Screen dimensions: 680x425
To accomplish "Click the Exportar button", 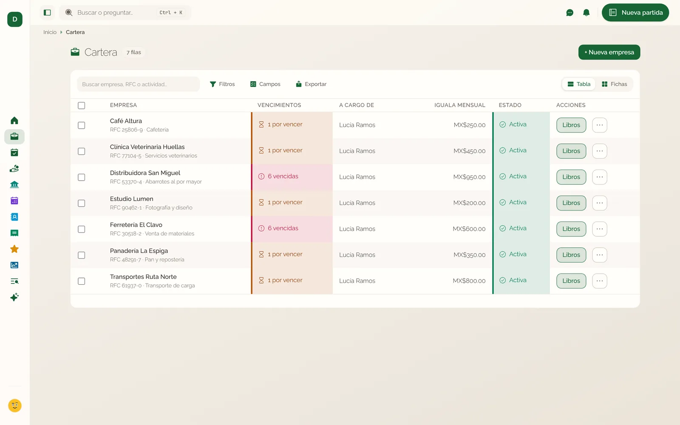I will pyautogui.click(x=311, y=84).
